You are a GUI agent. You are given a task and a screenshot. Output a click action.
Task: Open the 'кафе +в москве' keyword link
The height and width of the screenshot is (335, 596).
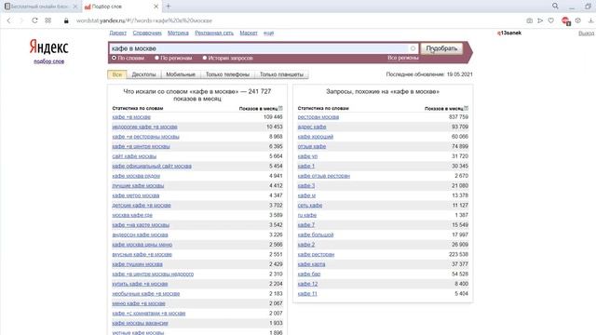click(x=131, y=117)
